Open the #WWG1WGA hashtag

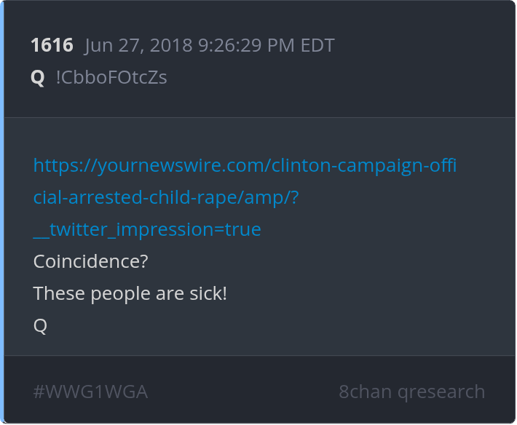[90, 392]
